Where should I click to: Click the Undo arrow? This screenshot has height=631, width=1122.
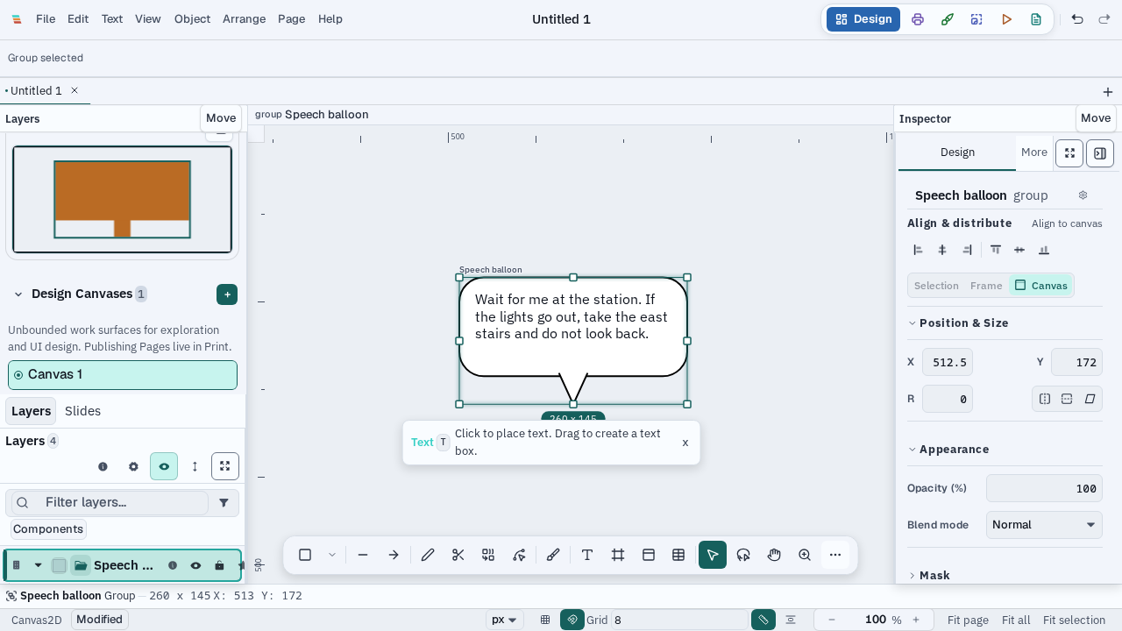(1077, 19)
